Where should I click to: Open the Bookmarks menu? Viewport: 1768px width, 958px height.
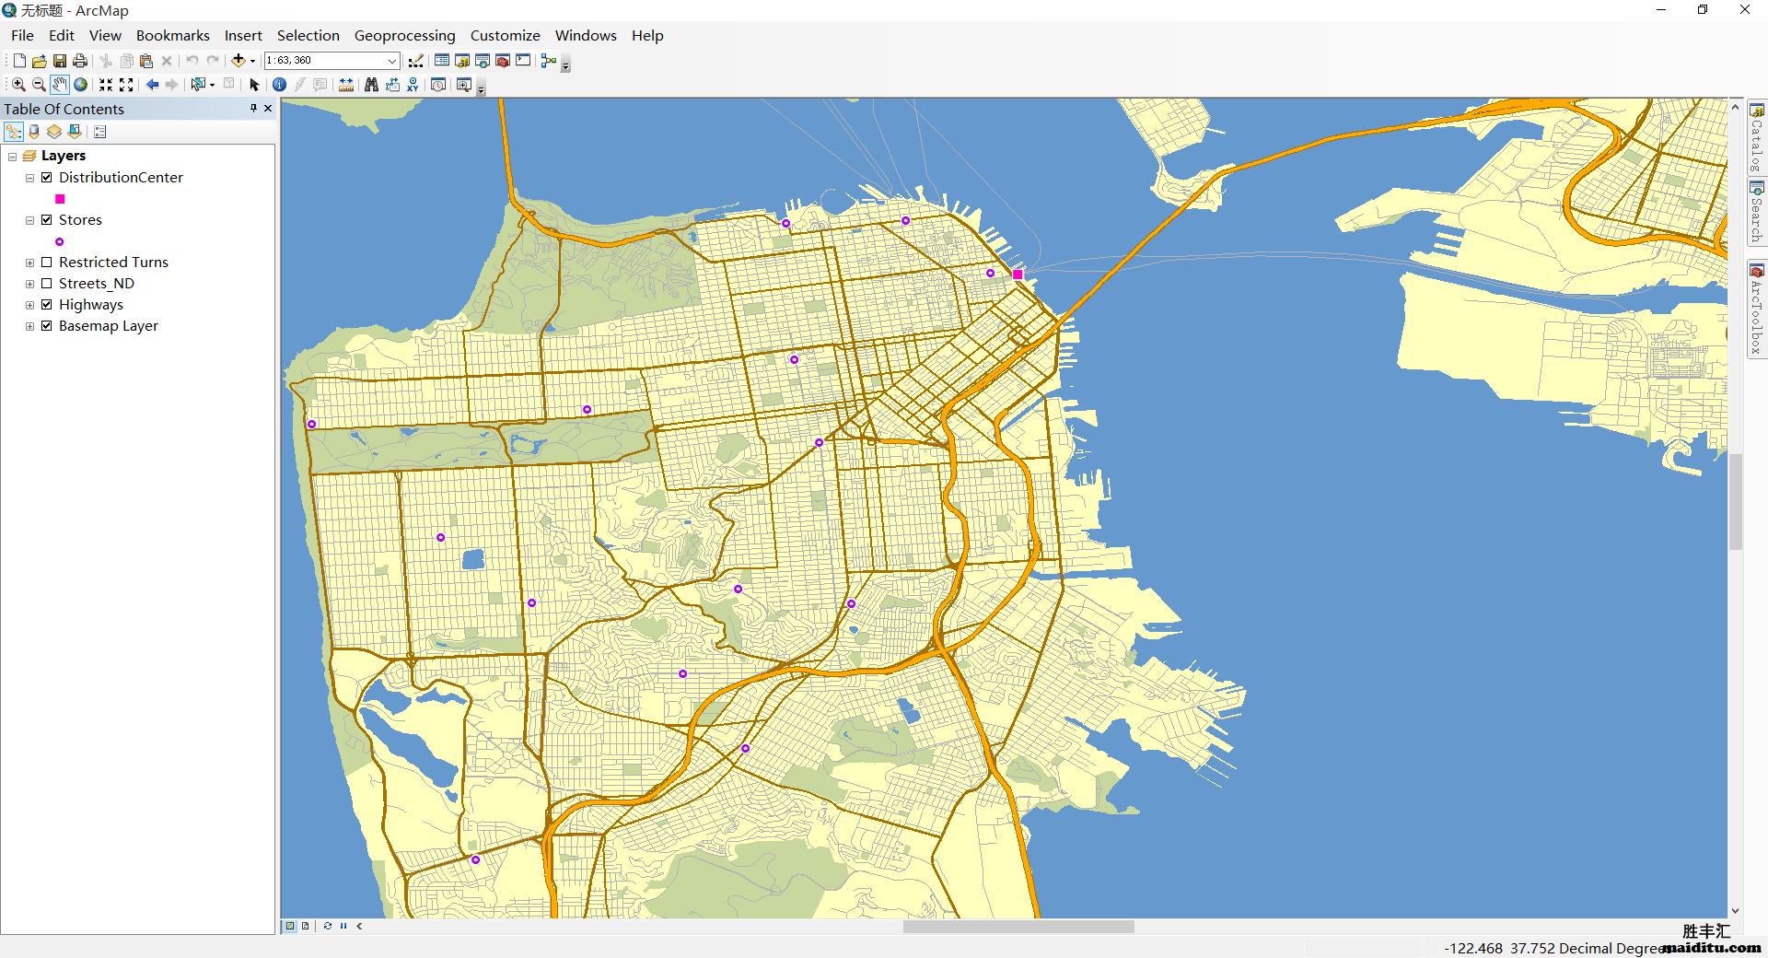(x=172, y=35)
